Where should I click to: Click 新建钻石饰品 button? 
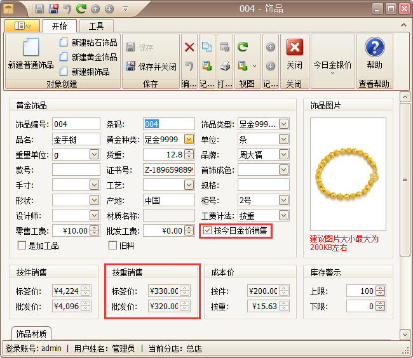point(88,43)
